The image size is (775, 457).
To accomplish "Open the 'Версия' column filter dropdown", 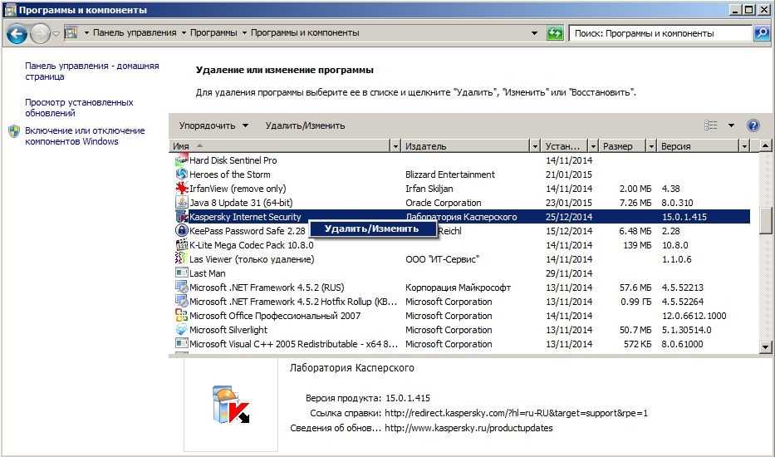I will click(x=745, y=146).
